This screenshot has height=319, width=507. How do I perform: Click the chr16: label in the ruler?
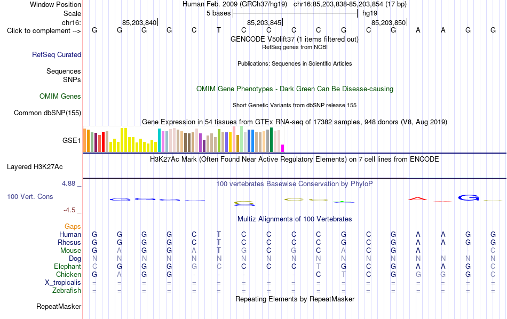coord(71,22)
